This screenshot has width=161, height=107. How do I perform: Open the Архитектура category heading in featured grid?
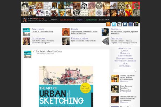point(38,29)
